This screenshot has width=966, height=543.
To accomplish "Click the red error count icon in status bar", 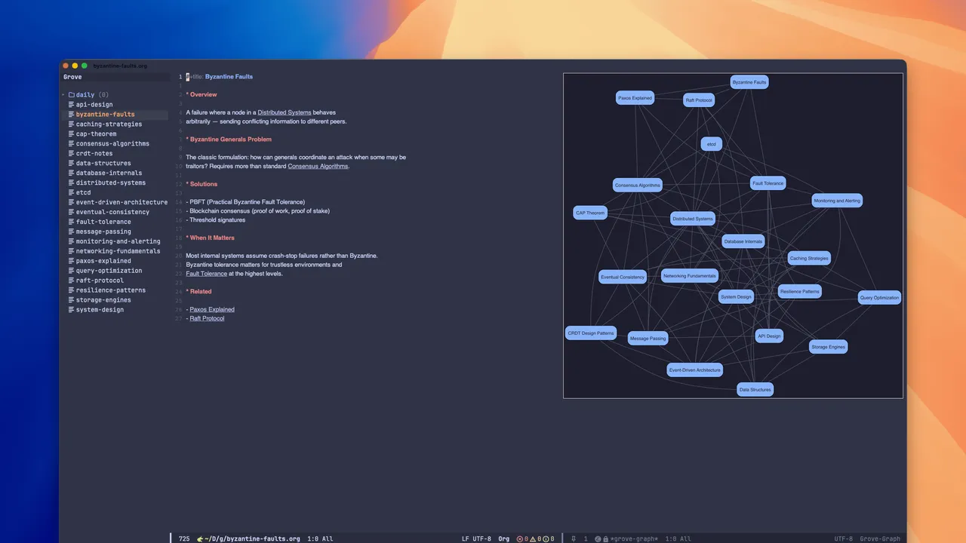I will tap(519, 539).
